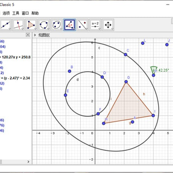Click the ellipse label c
This screenshot has height=173, width=173.
[x=99, y=48]
